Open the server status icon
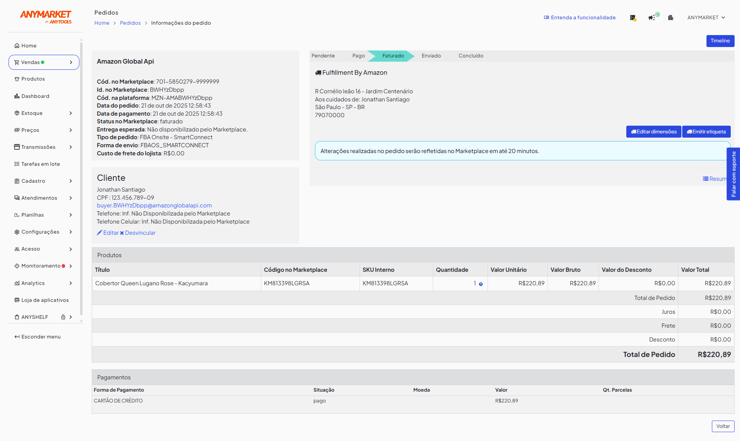Image resolution: width=740 pixels, height=441 pixels. click(x=632, y=18)
